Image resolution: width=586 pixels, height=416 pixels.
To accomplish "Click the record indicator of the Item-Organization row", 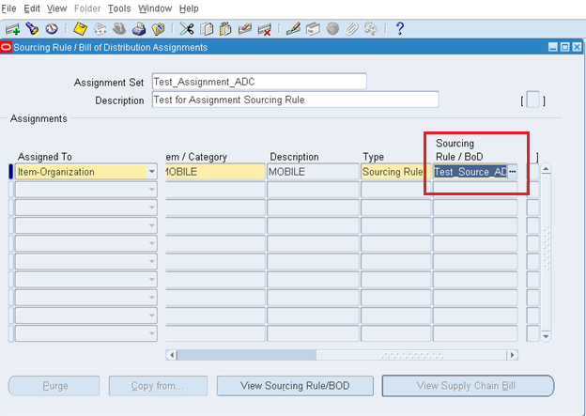I will (11, 172).
